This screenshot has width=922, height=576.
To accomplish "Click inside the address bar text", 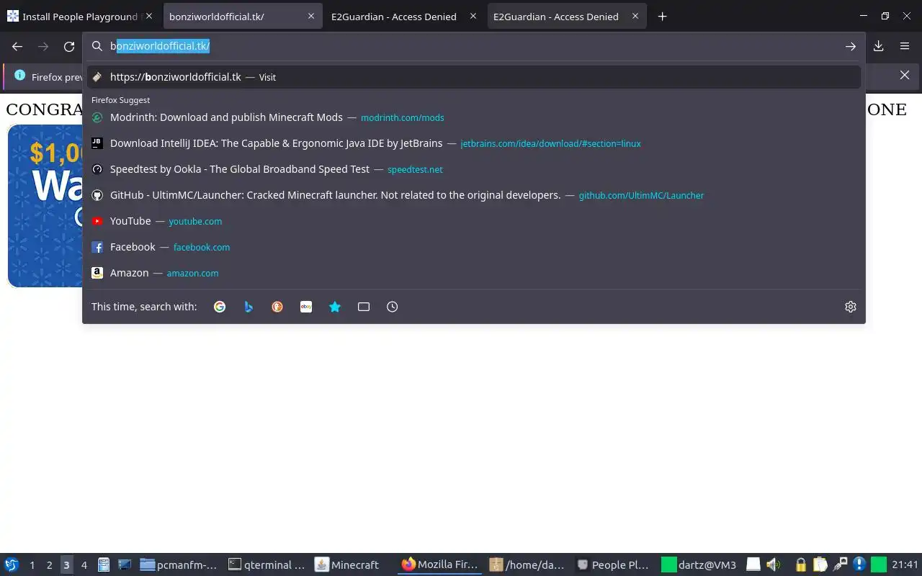I will point(160,46).
